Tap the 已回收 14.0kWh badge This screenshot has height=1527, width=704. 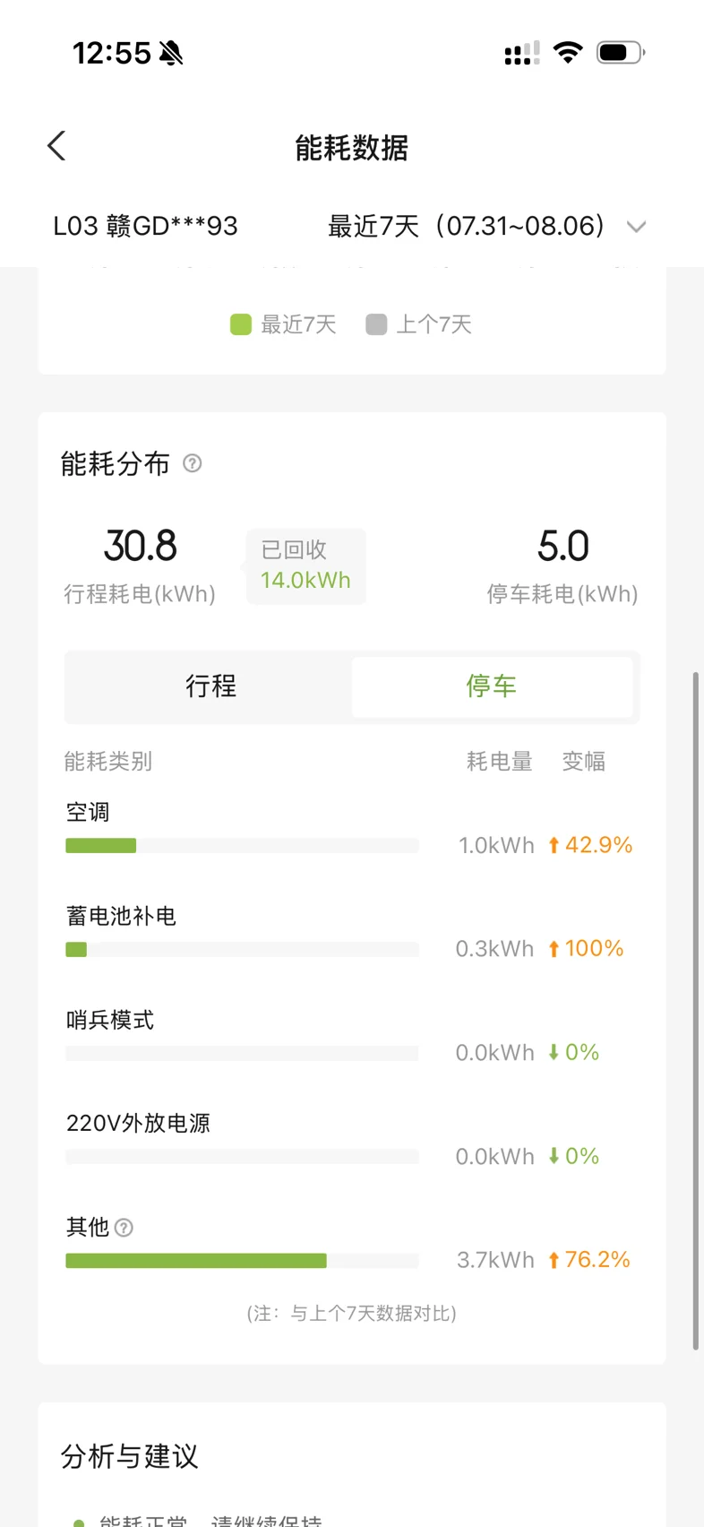(x=306, y=566)
